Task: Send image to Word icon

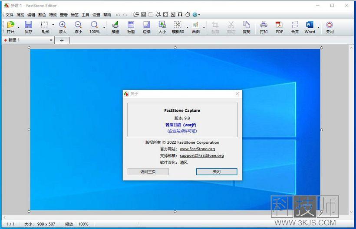Action: pyautogui.click(x=310, y=27)
